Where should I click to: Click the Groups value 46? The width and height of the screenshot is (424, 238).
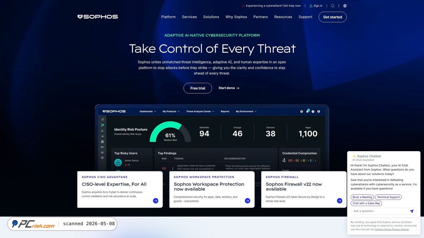237,133
